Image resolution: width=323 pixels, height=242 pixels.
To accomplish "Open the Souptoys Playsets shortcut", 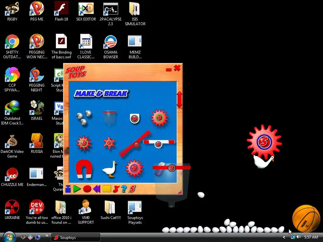I will [135, 212].
